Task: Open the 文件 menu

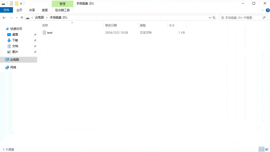Action: 6,10
